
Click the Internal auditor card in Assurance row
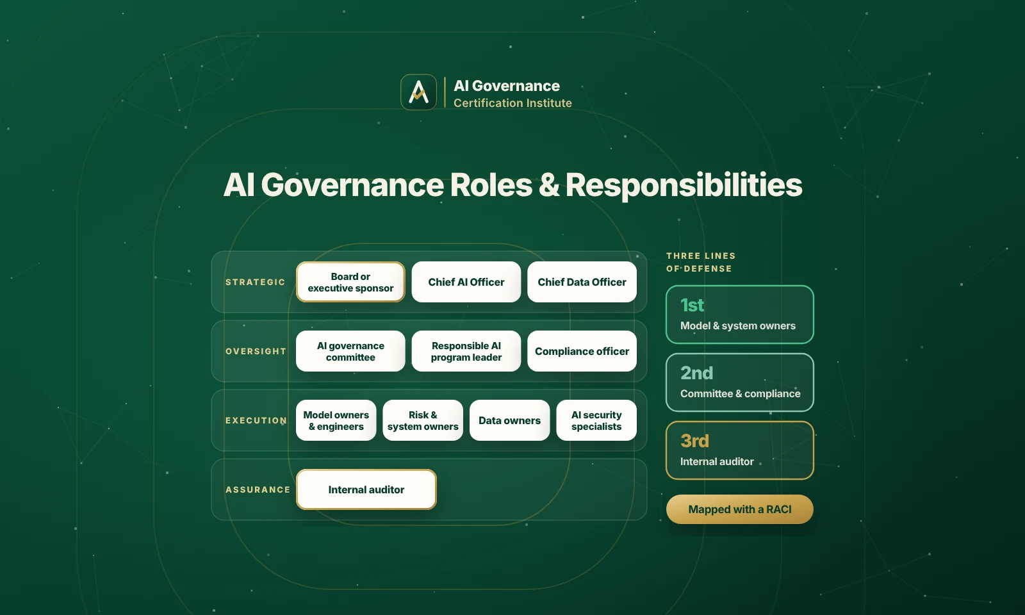tap(366, 489)
